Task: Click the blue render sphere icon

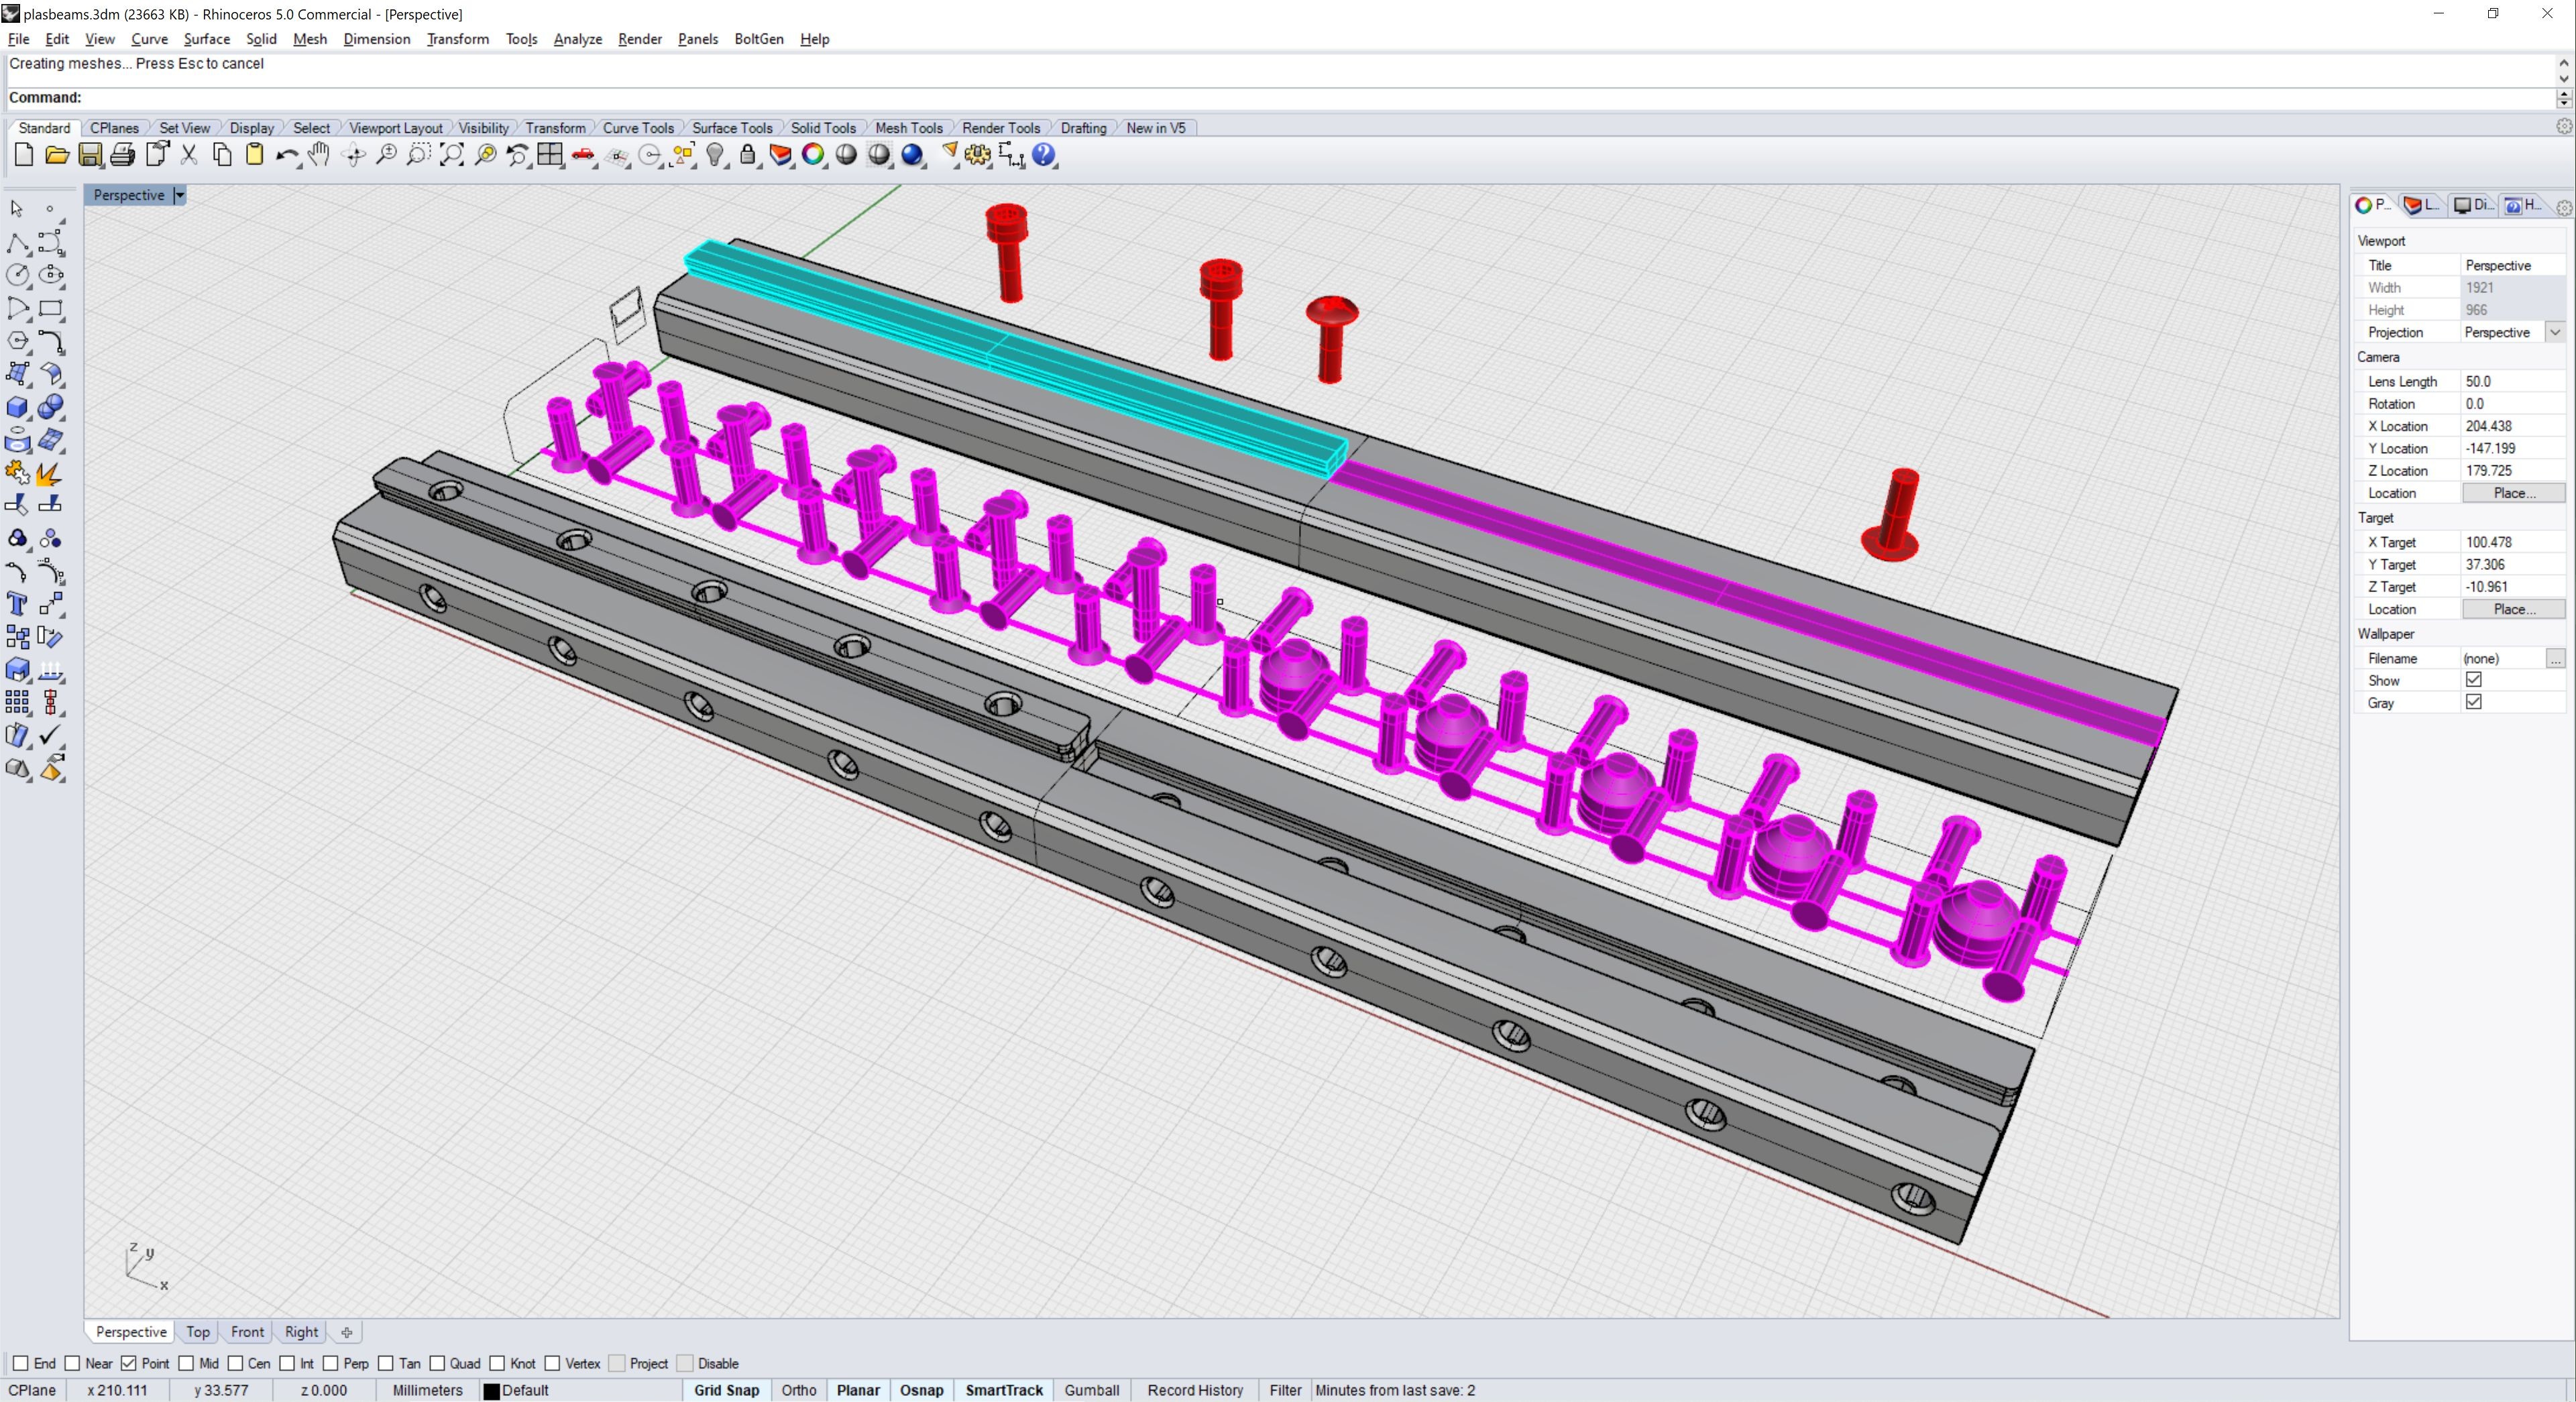Action: tap(912, 155)
